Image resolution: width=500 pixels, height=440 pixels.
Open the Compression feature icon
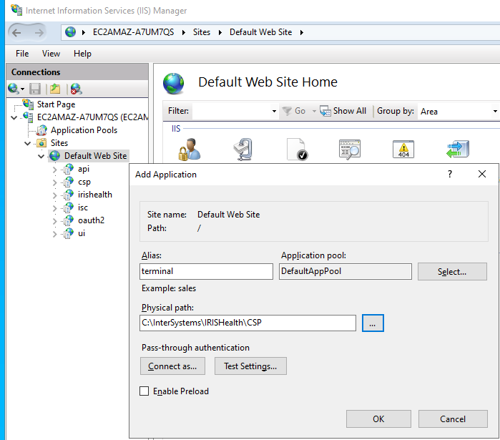pyautogui.click(x=243, y=149)
